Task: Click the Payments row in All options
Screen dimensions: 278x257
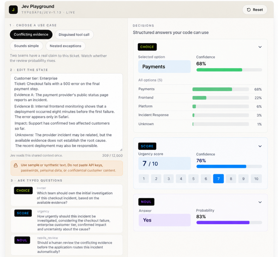Action: [200, 89]
